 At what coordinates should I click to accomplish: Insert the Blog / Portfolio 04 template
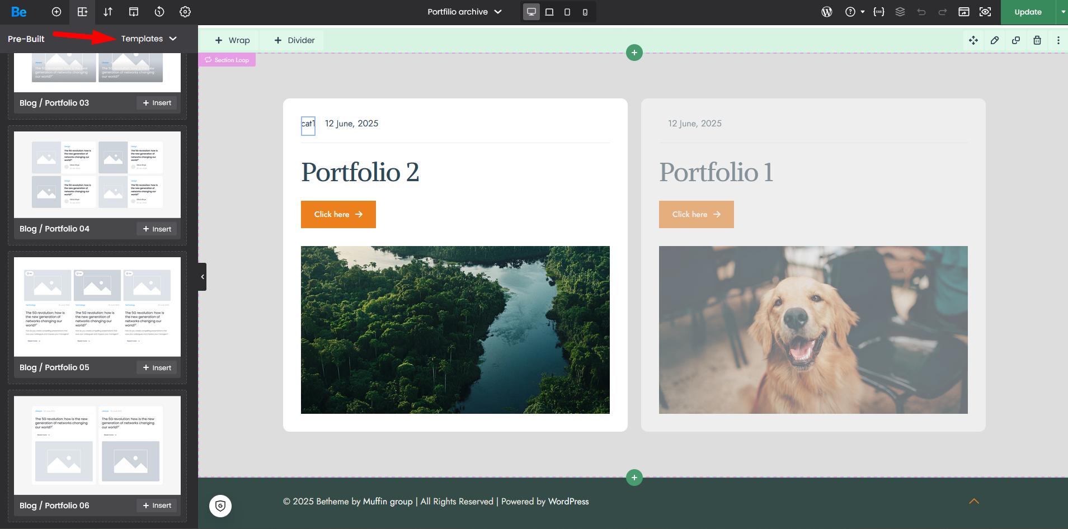tap(157, 229)
